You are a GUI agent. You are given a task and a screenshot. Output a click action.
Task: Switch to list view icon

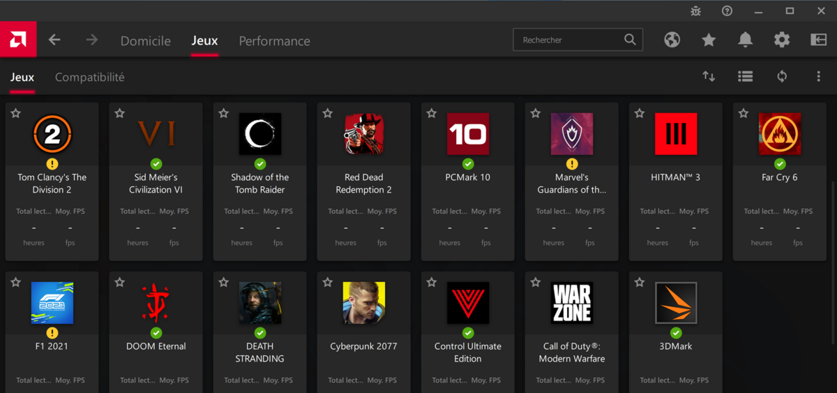(x=746, y=77)
